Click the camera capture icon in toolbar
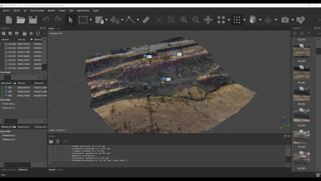The image size is (321, 181). pos(285,20)
